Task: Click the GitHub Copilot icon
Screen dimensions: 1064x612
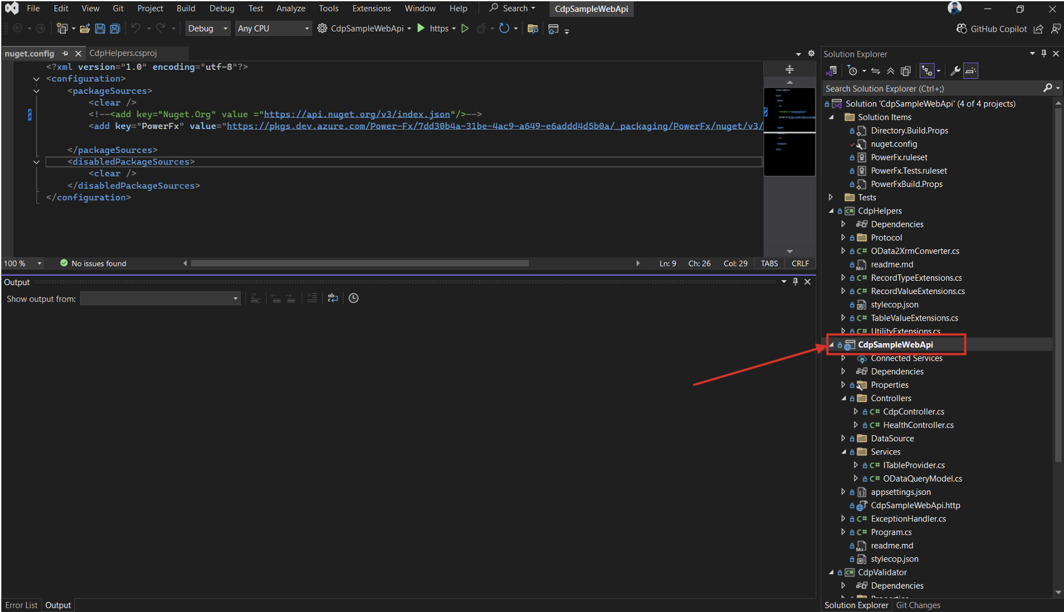Action: click(962, 28)
